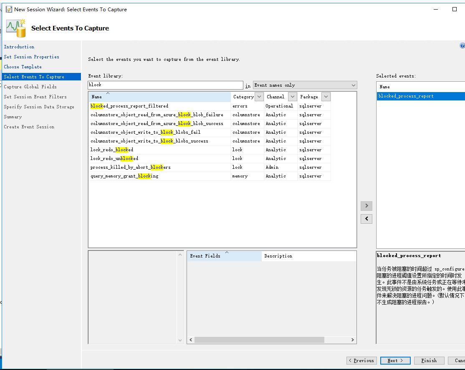
Task: Click the event library search box
Action: (x=165, y=85)
